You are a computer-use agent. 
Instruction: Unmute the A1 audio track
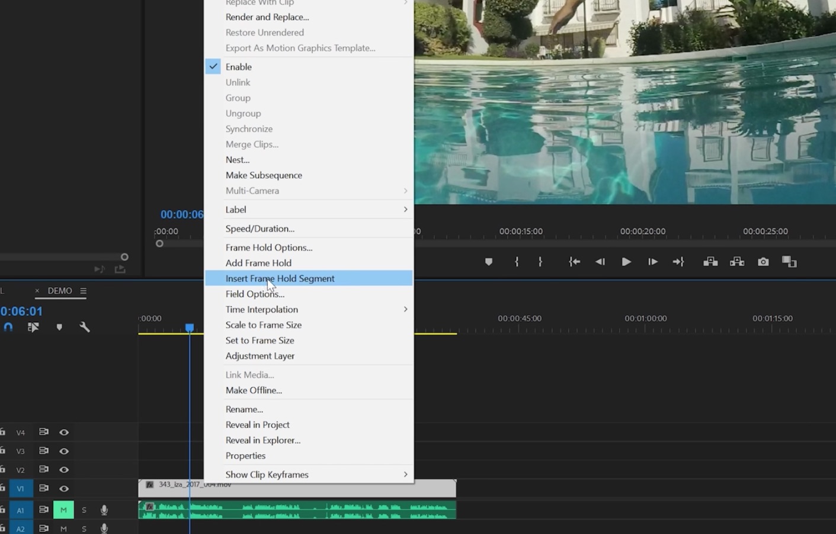coord(63,510)
